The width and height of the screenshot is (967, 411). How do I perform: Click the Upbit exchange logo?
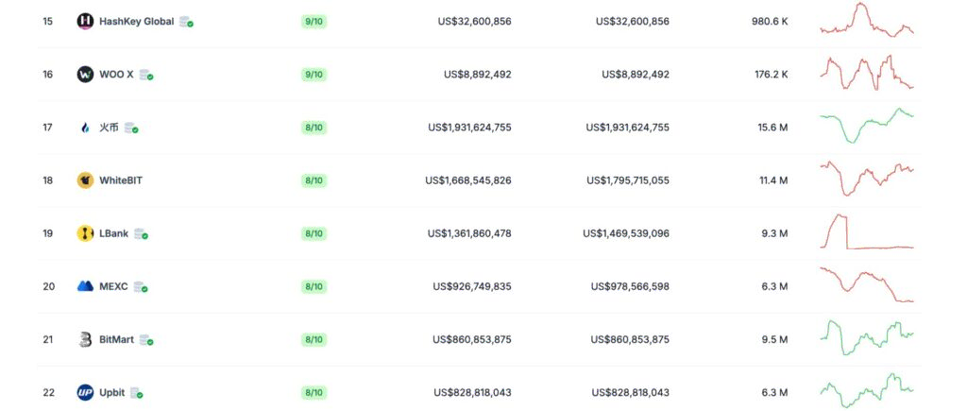(x=85, y=392)
